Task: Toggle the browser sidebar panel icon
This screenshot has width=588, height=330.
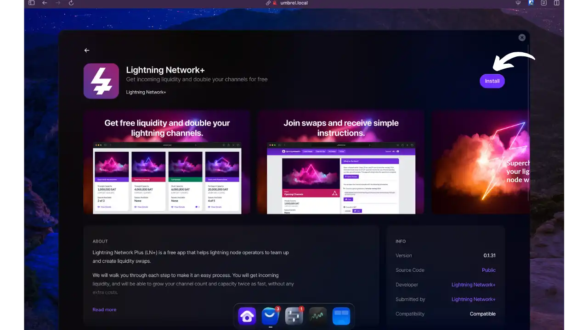Action: pyautogui.click(x=31, y=3)
